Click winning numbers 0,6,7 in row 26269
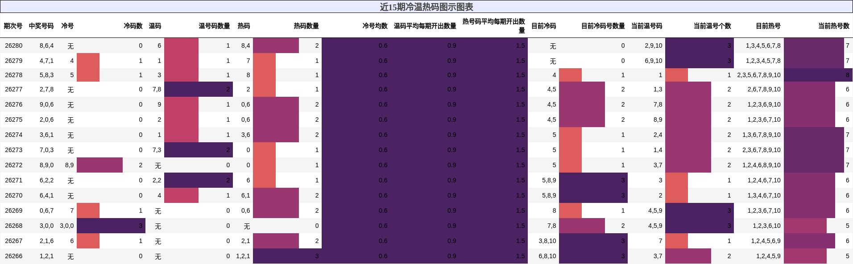Viewport: 853px width, 264px height. 46,210
